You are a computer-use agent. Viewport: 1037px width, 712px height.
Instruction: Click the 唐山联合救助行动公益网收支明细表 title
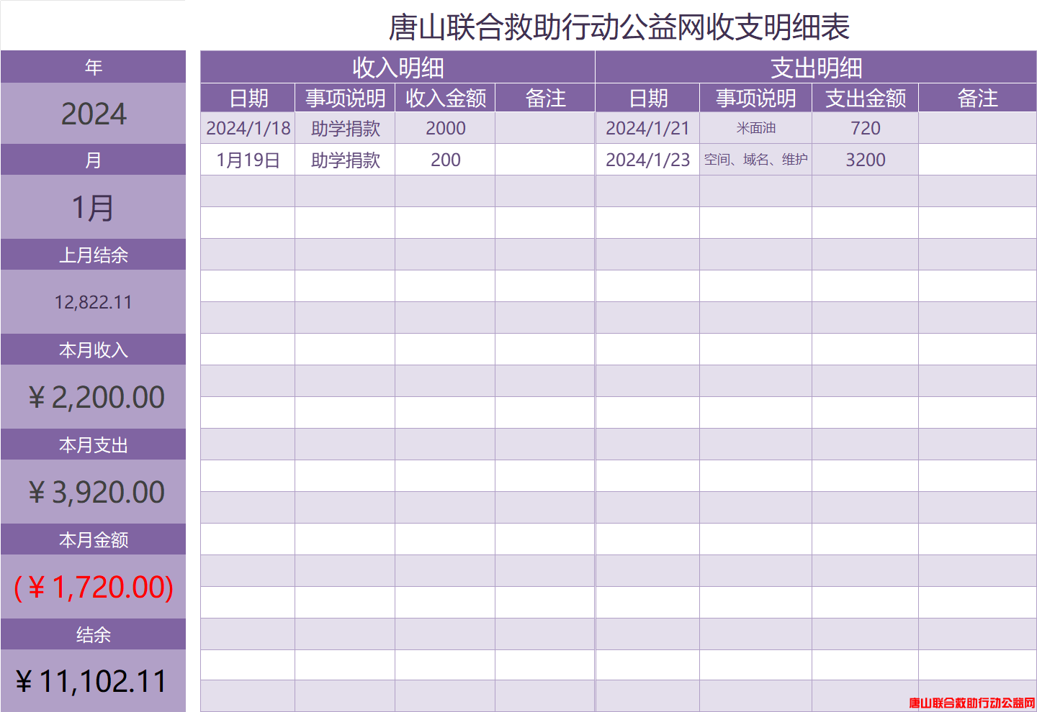(619, 27)
